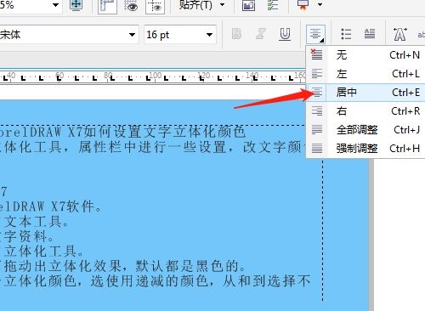
Task: Click the application launcher icon
Action: 303,5
